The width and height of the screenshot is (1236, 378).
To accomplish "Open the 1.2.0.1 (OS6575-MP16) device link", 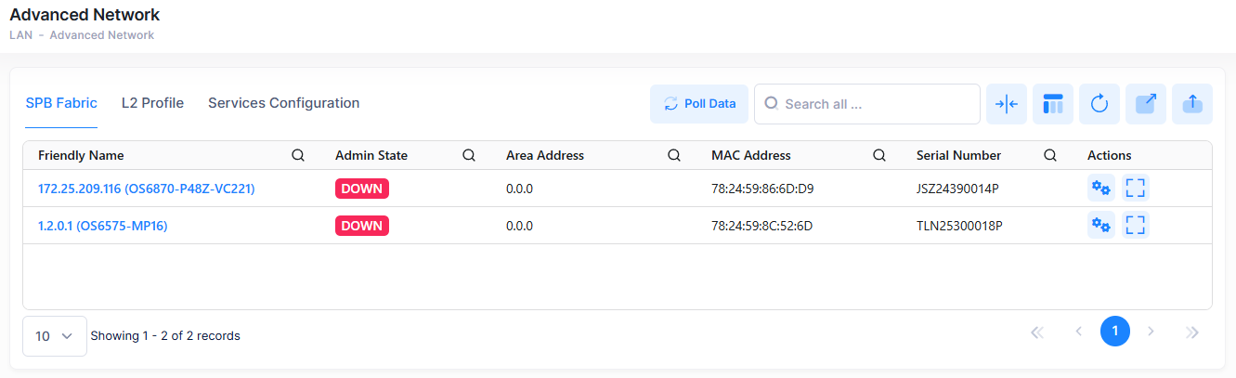I will [x=102, y=226].
